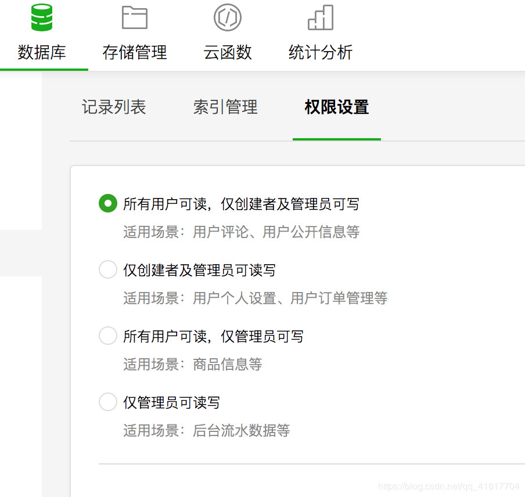This screenshot has width=525, height=497.
Task: Select radio 仅创建者及管理员可读写
Action: tap(108, 269)
